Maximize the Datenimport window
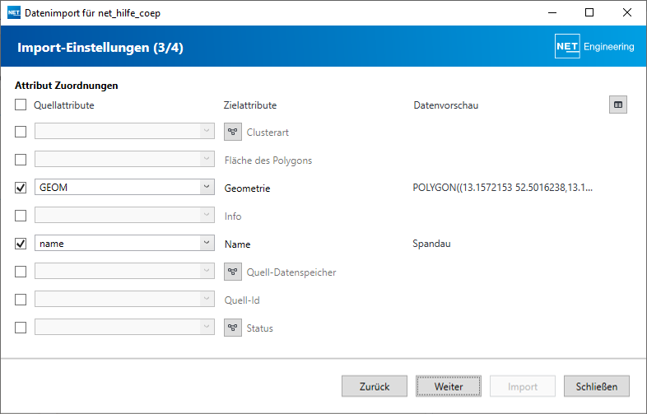The width and height of the screenshot is (647, 414). (589, 13)
